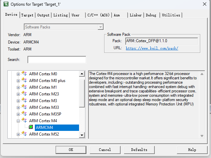Click the device tree scroll down arrow
The image size is (211, 158).
pos(82,135)
